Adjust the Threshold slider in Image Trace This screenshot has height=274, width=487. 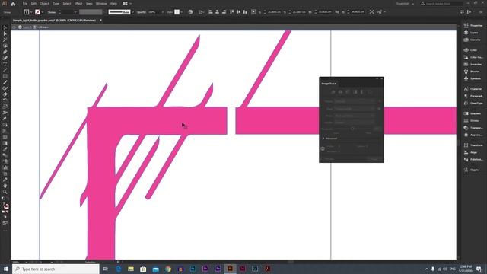pyautogui.click(x=352, y=129)
